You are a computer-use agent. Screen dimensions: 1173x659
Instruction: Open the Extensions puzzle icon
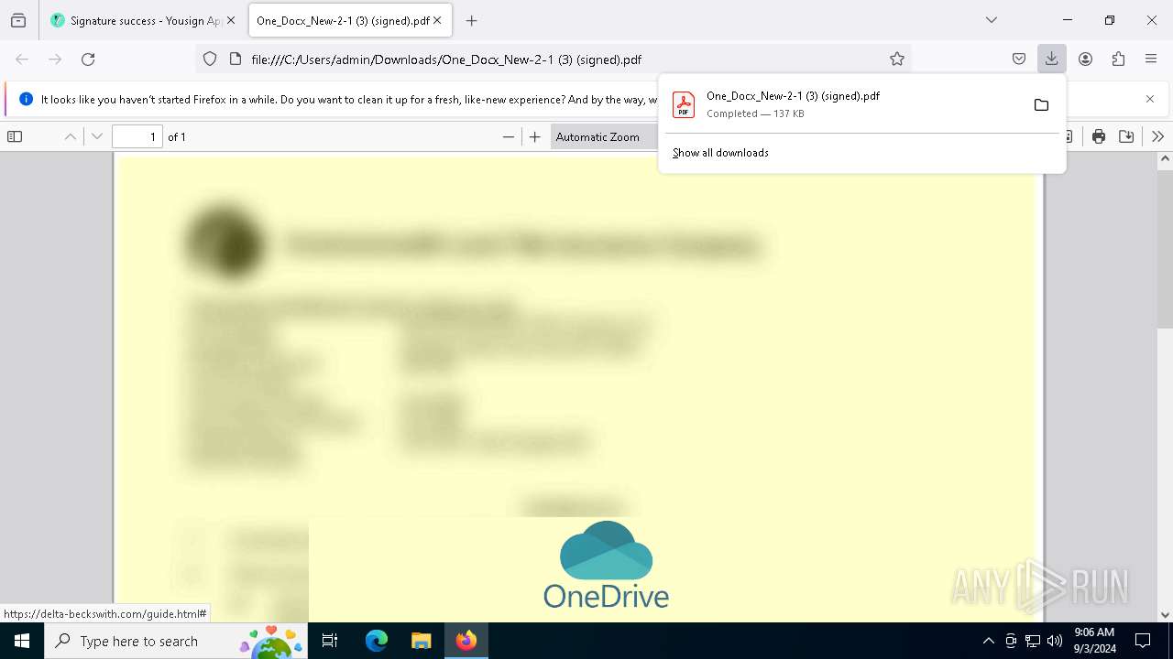(x=1118, y=59)
